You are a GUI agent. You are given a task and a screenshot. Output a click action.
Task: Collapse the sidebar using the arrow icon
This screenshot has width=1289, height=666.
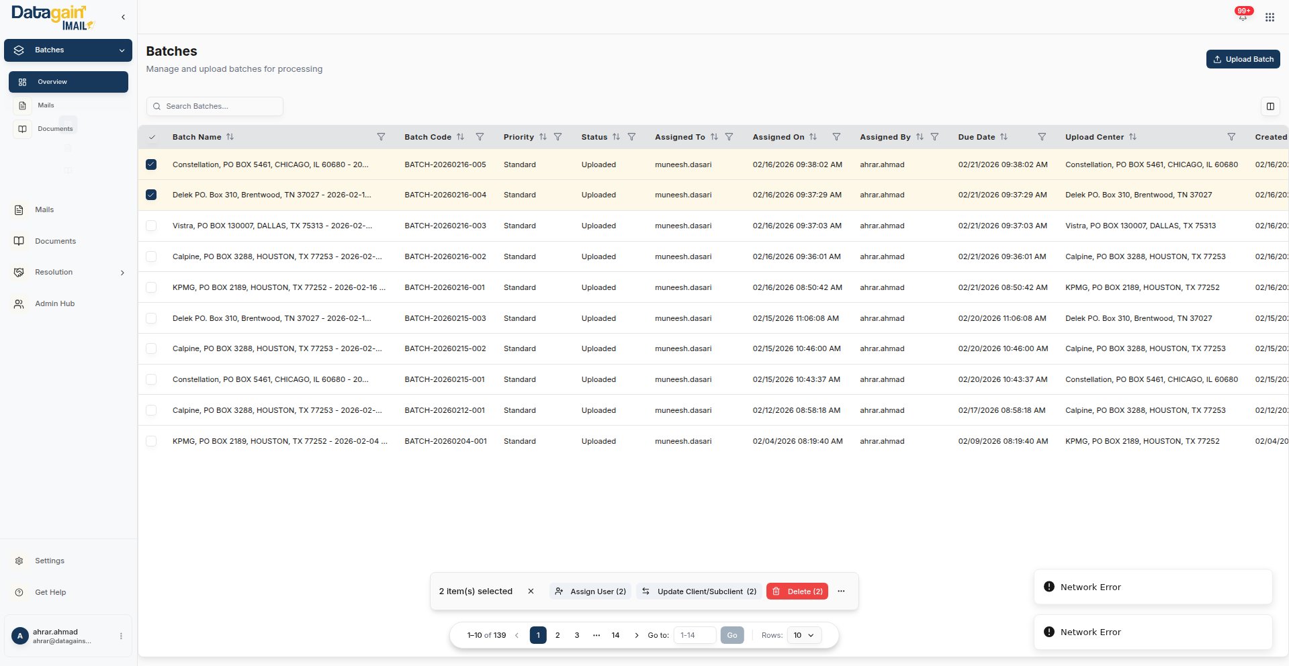click(x=123, y=17)
